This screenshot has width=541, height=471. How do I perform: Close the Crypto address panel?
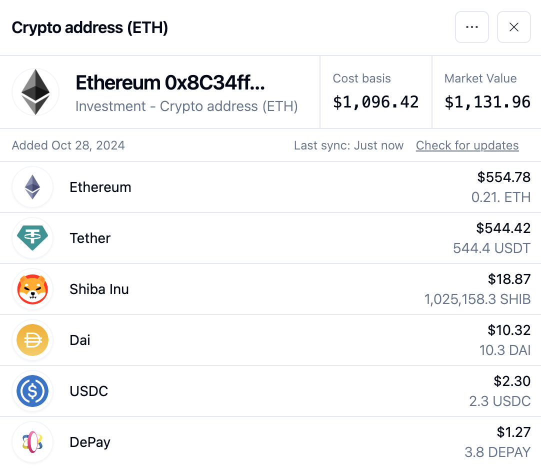point(513,27)
